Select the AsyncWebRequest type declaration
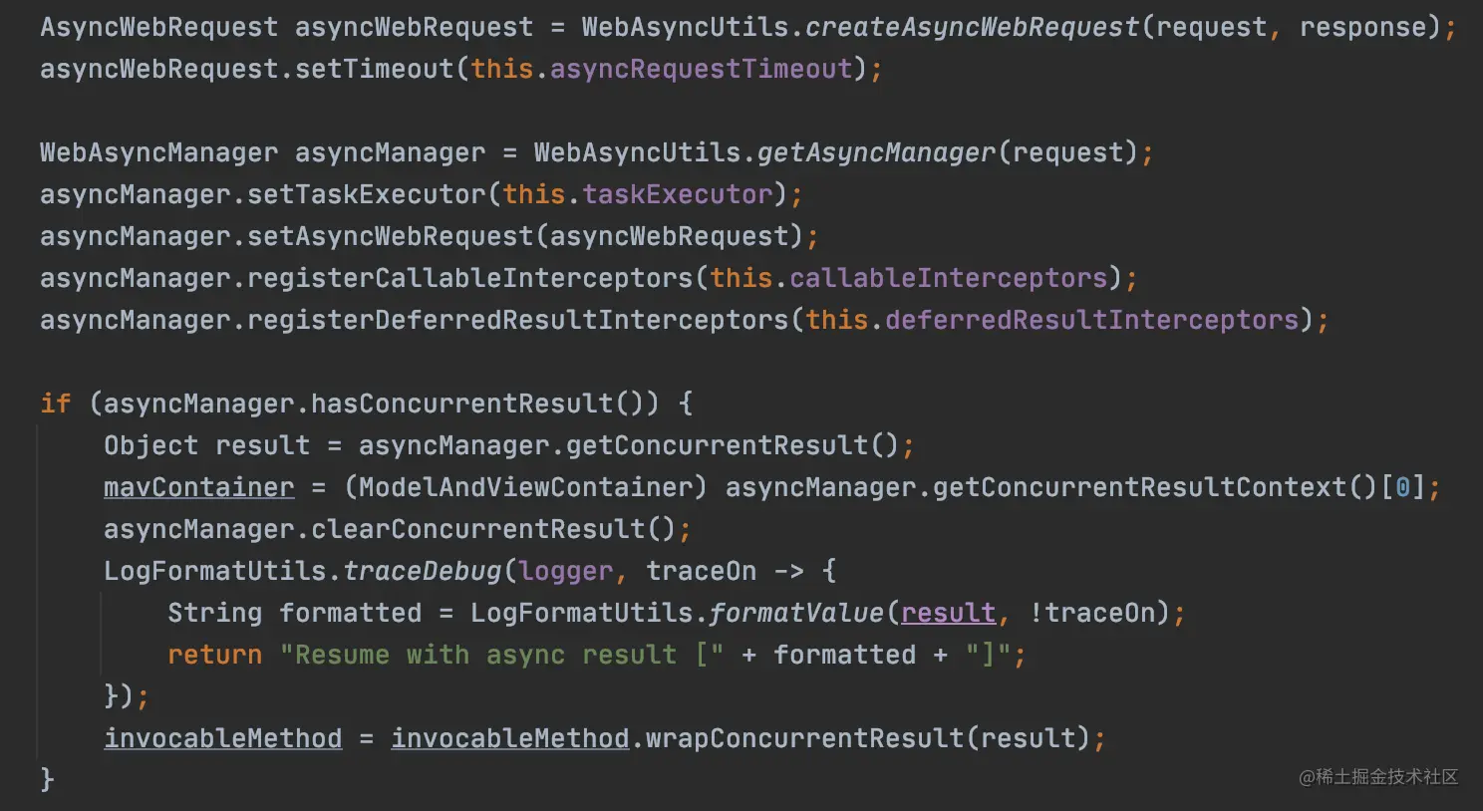Viewport: 1483px width, 811px height. coord(159,27)
